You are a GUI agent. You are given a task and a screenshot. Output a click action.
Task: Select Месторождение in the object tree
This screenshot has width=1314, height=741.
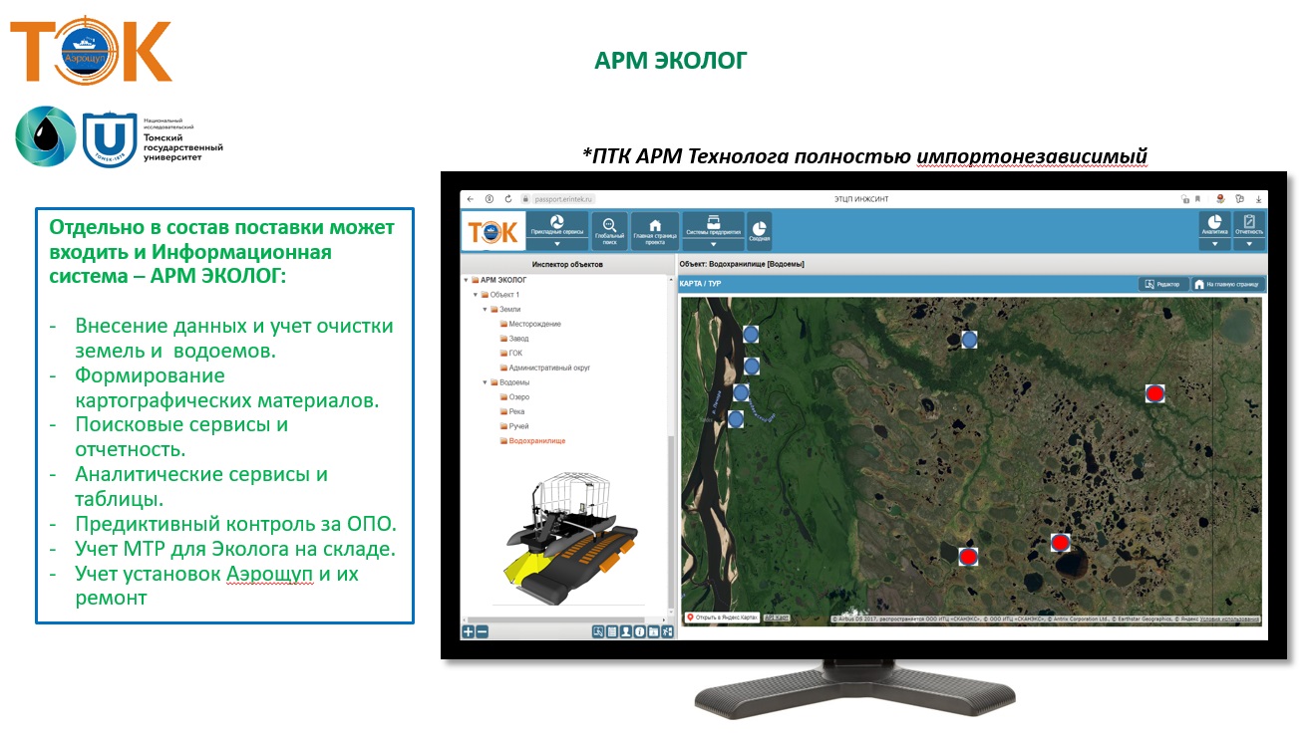[534, 325]
